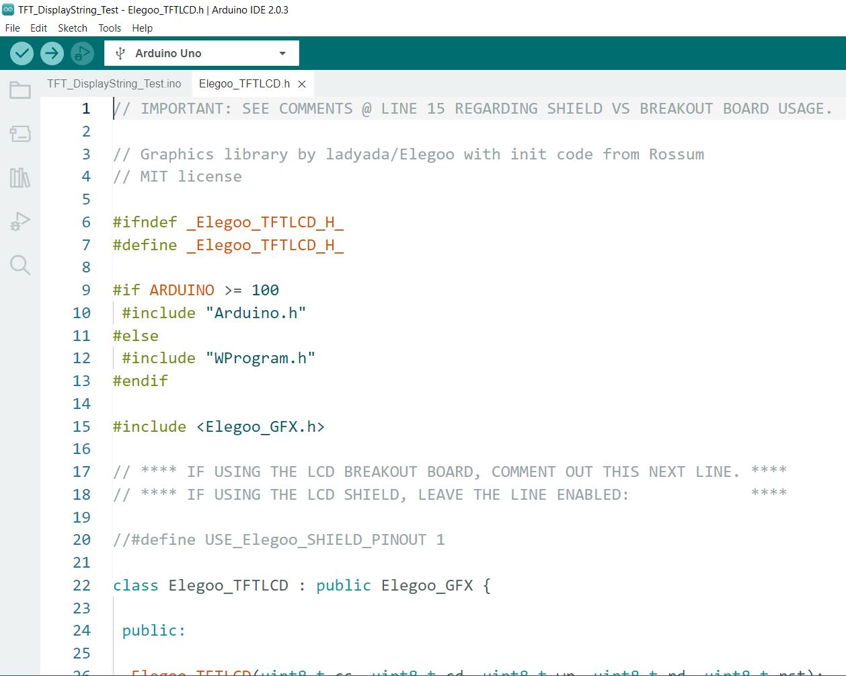Open the Sketchbook folder panel
Screen dimensions: 846x676
[x=20, y=90]
